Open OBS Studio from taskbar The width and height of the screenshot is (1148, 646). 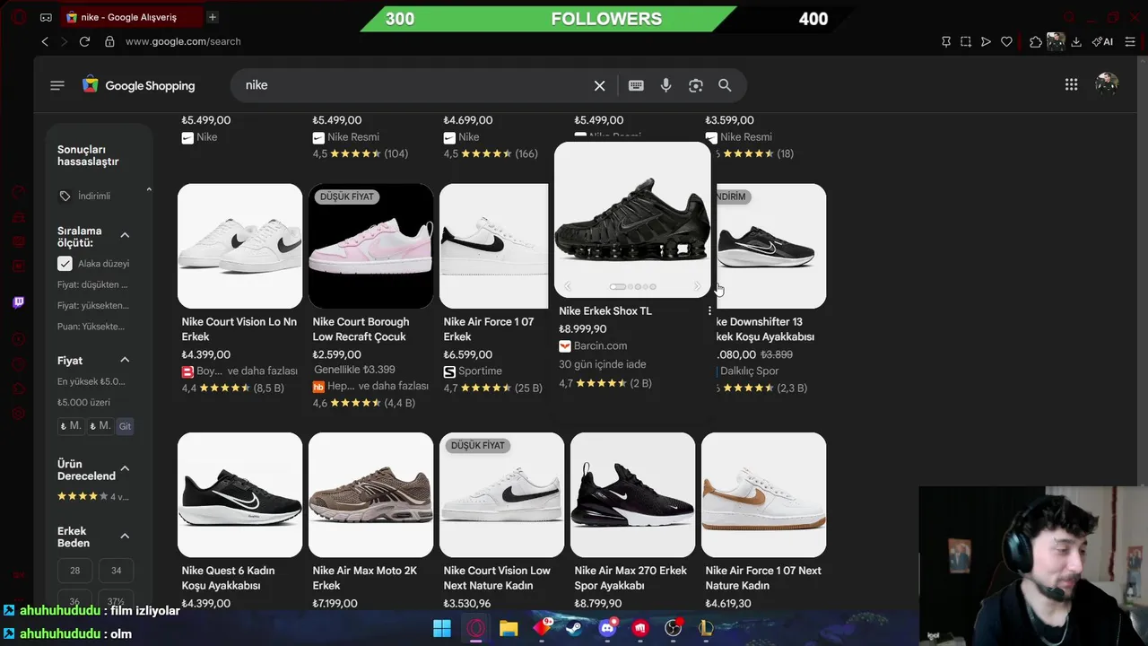coord(673,628)
